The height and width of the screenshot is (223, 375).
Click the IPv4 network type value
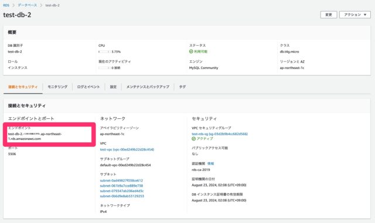click(103, 212)
